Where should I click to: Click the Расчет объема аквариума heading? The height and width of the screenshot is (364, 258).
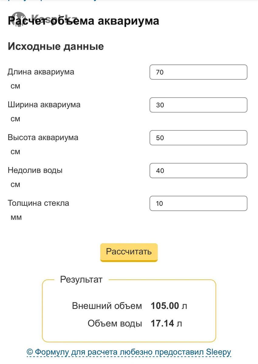coord(83,21)
